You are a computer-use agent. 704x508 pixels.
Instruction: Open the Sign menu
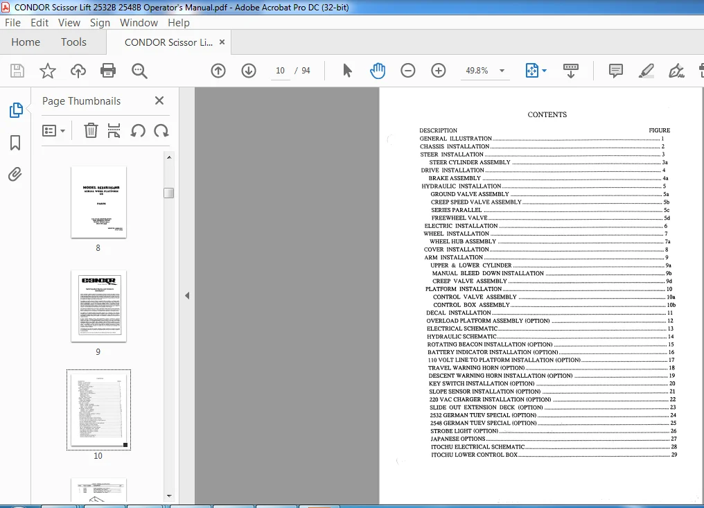100,22
